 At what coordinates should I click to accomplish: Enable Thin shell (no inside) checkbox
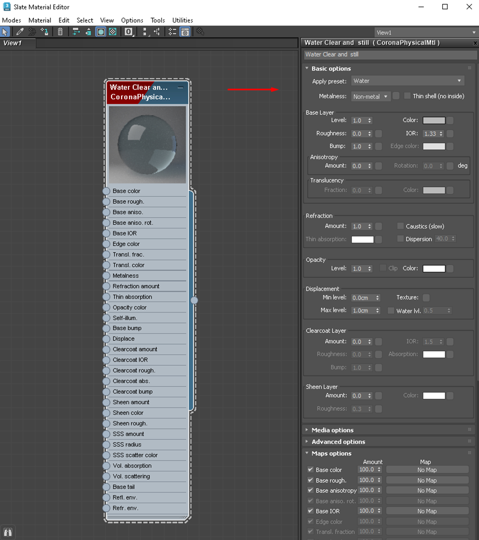(x=407, y=96)
